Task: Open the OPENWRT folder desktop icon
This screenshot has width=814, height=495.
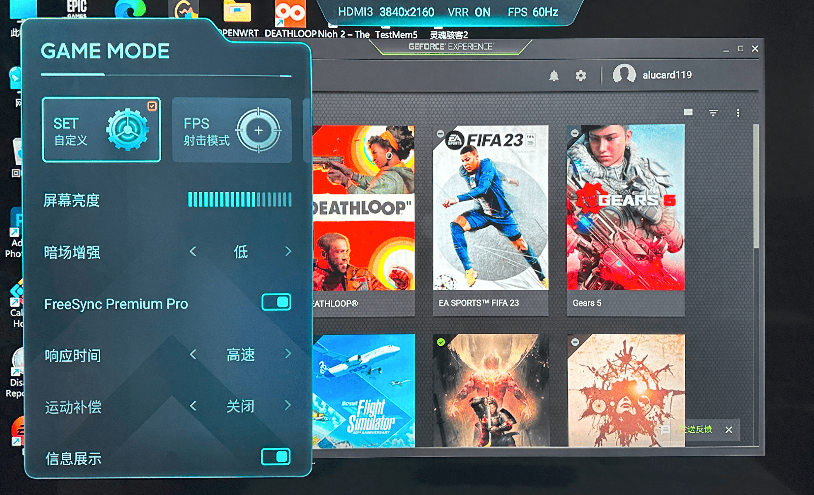Action: [237, 11]
